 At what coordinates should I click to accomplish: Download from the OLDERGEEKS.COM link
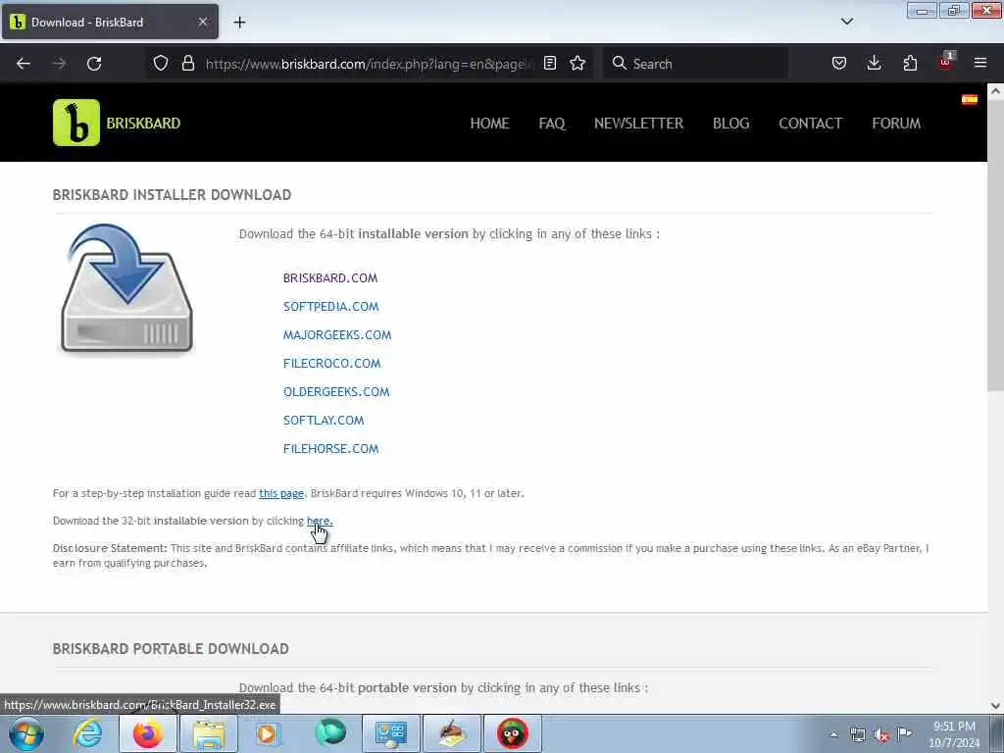[336, 392]
